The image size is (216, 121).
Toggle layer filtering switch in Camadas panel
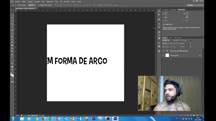(x=191, y=40)
